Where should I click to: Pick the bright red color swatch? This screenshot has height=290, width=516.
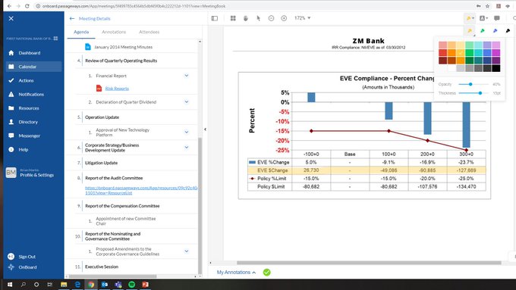(x=442, y=52)
